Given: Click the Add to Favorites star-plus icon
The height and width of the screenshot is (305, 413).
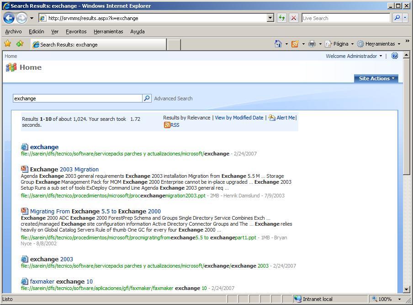Looking at the screenshot, I should click(x=20, y=44).
